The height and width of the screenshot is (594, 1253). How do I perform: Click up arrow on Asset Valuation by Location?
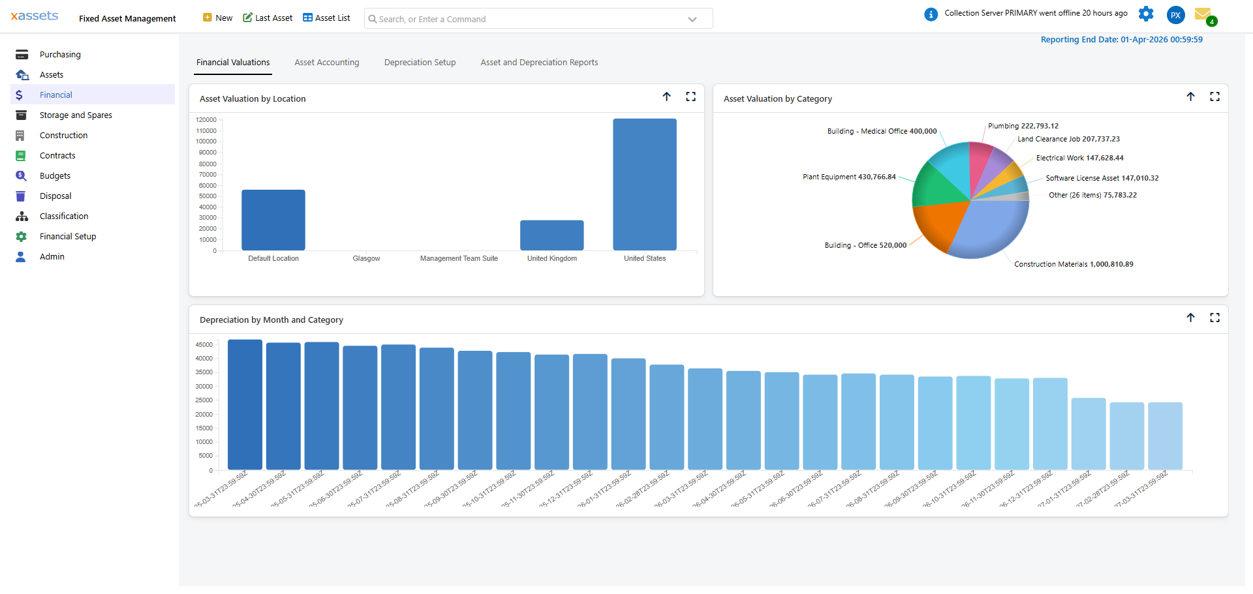666,97
